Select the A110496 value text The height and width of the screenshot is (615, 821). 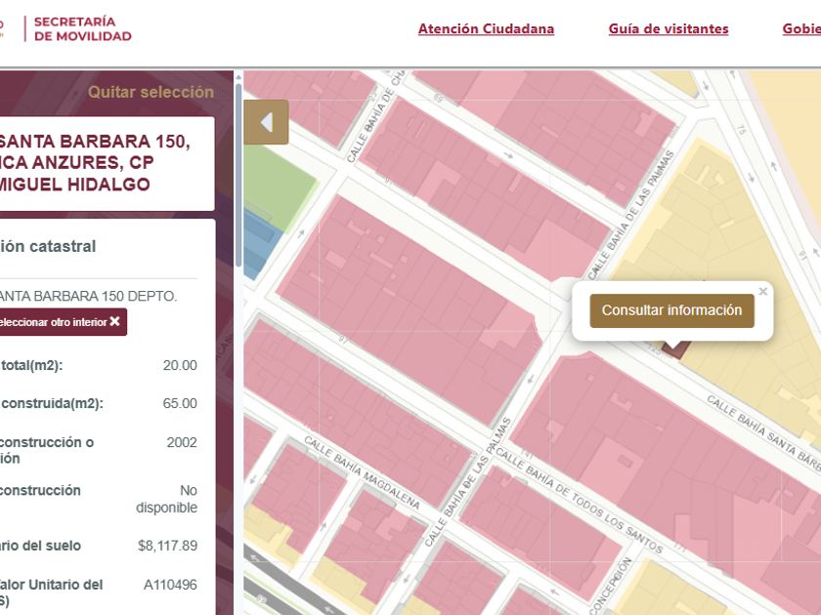pyautogui.click(x=170, y=585)
